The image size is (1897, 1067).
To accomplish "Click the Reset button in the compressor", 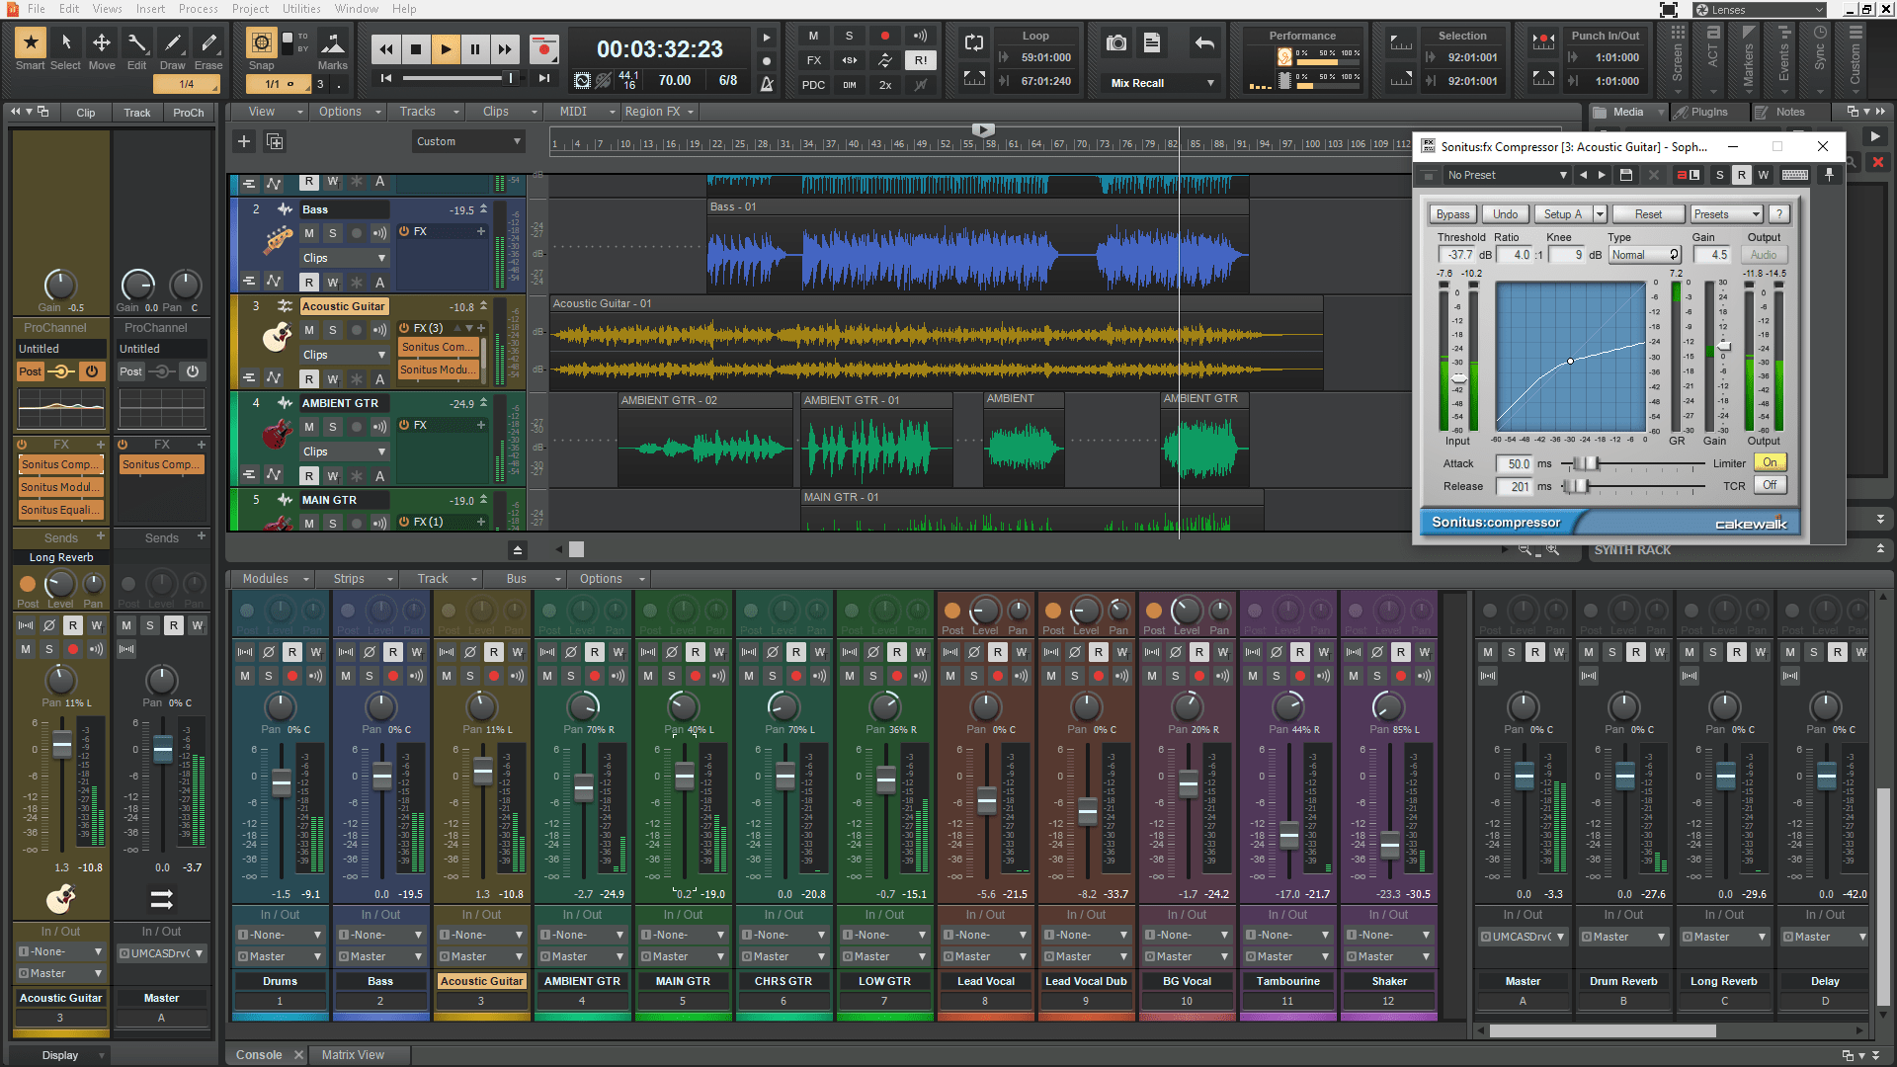I will 1648,213.
